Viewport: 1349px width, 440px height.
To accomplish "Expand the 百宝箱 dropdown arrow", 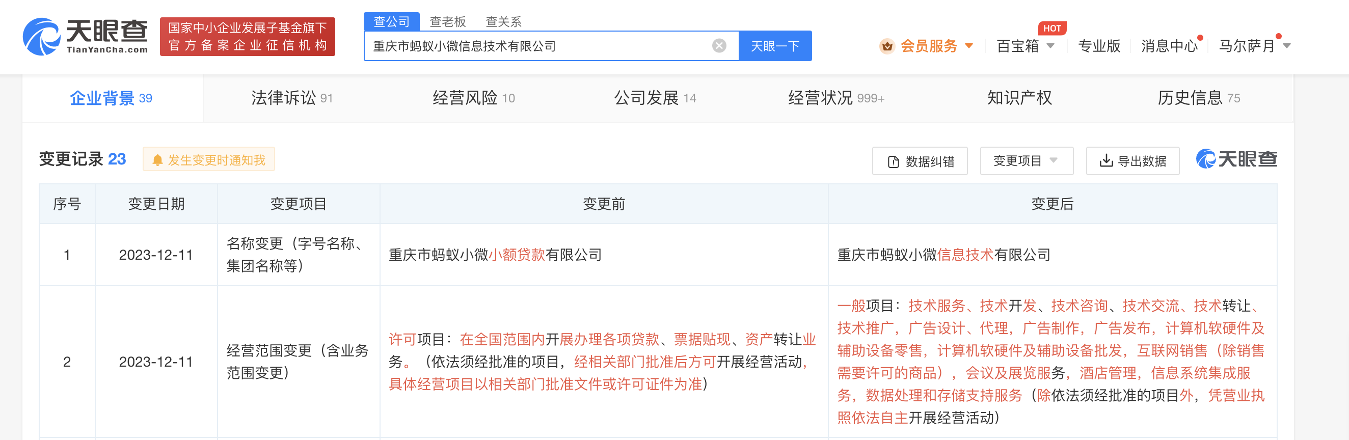I will point(1050,46).
